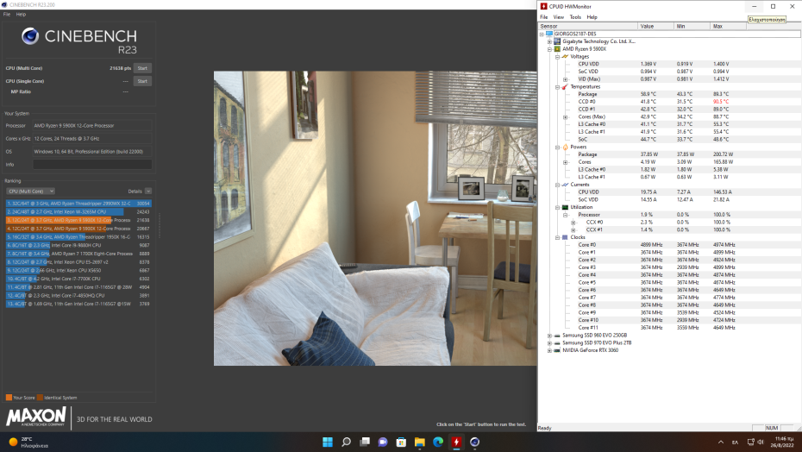
Task: Click the motherboard icon beside Gigabyte Technology
Action: tap(557, 41)
